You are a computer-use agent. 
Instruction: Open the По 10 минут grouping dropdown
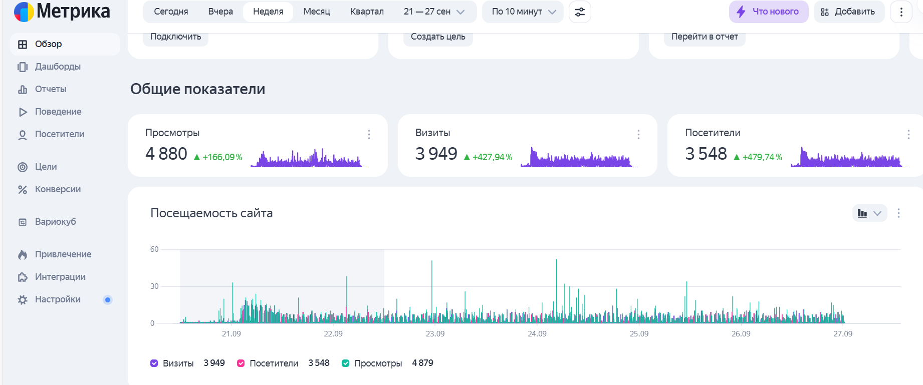[x=523, y=12]
